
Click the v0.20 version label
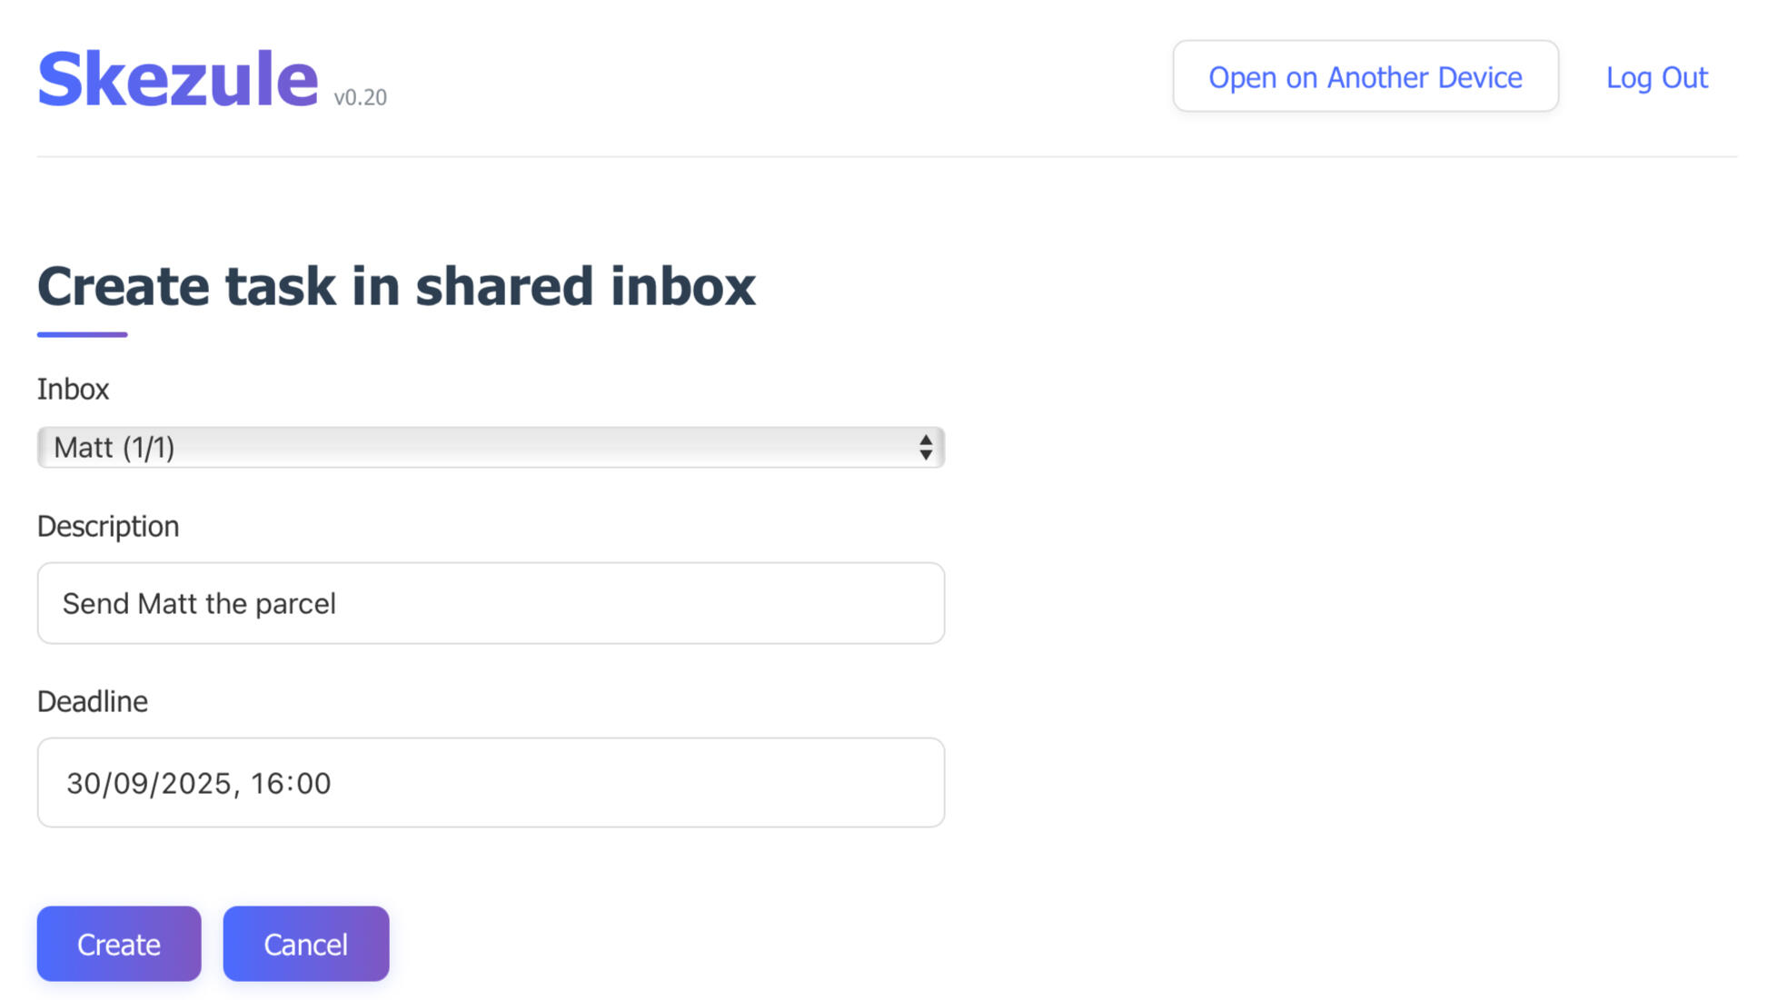360,97
